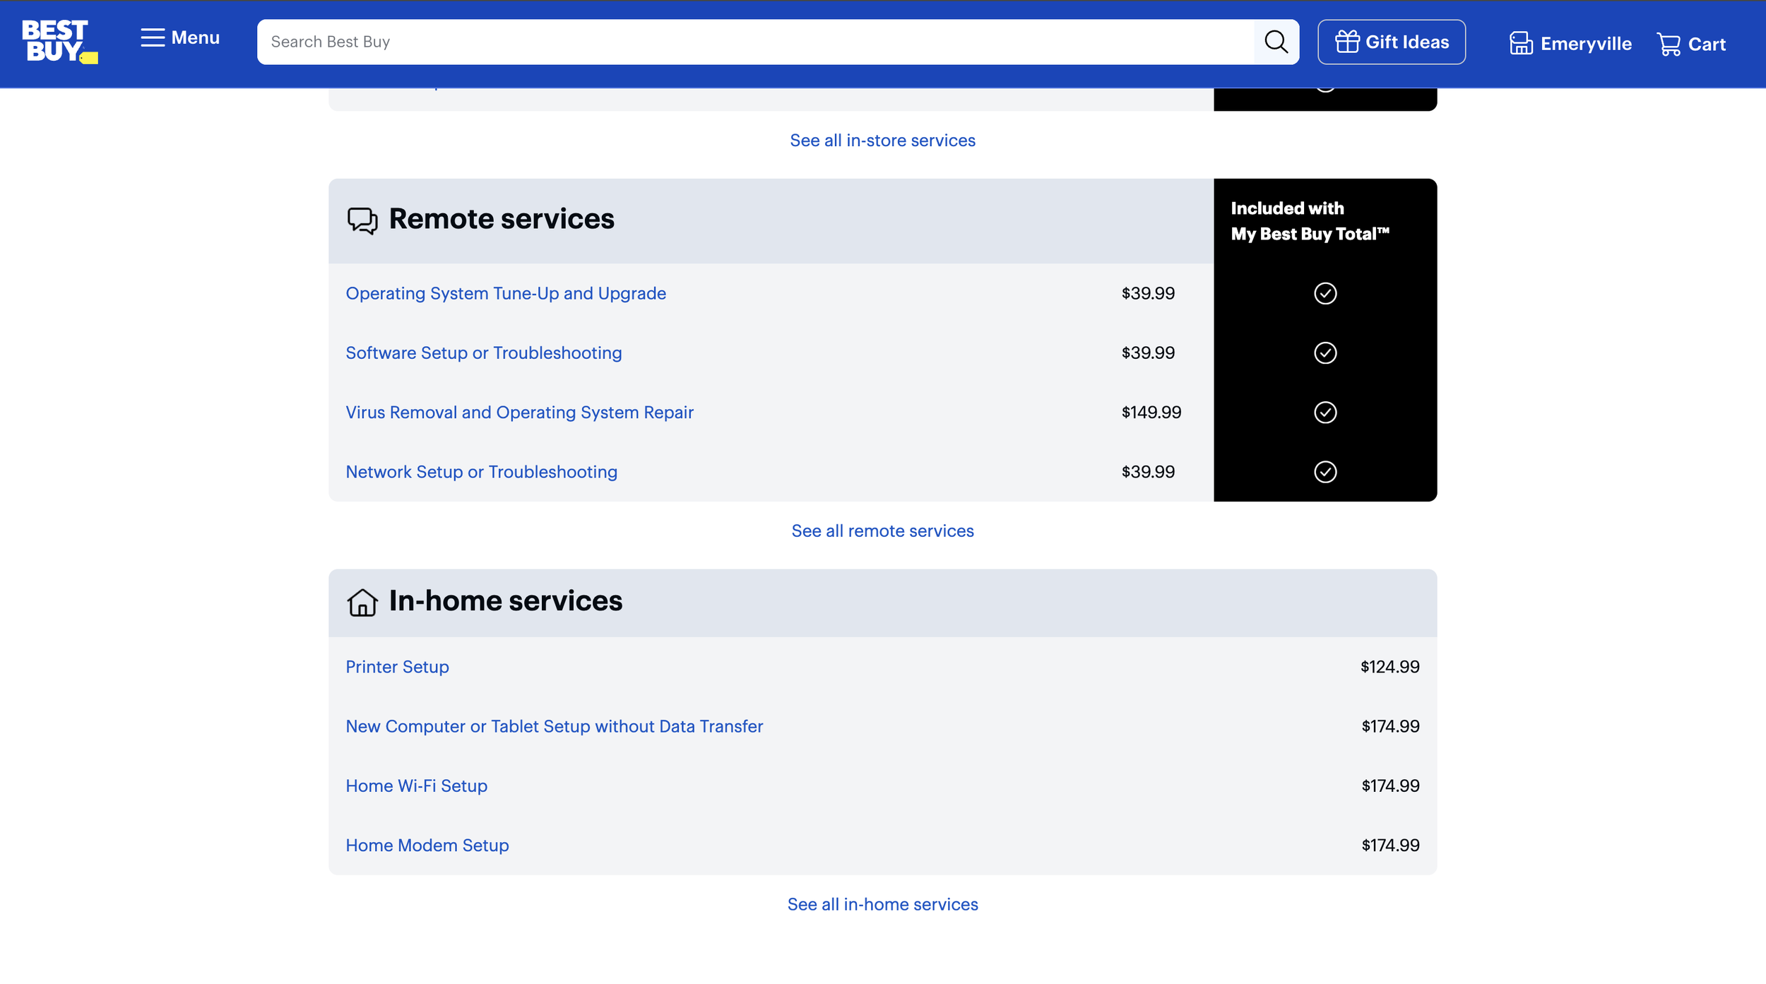
Task: Select Home Modem Setup link
Action: [427, 846]
